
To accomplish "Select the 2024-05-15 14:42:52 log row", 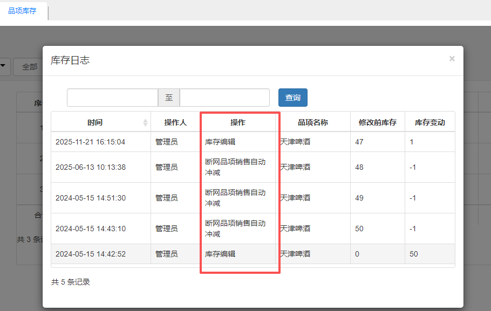I will tap(90, 254).
